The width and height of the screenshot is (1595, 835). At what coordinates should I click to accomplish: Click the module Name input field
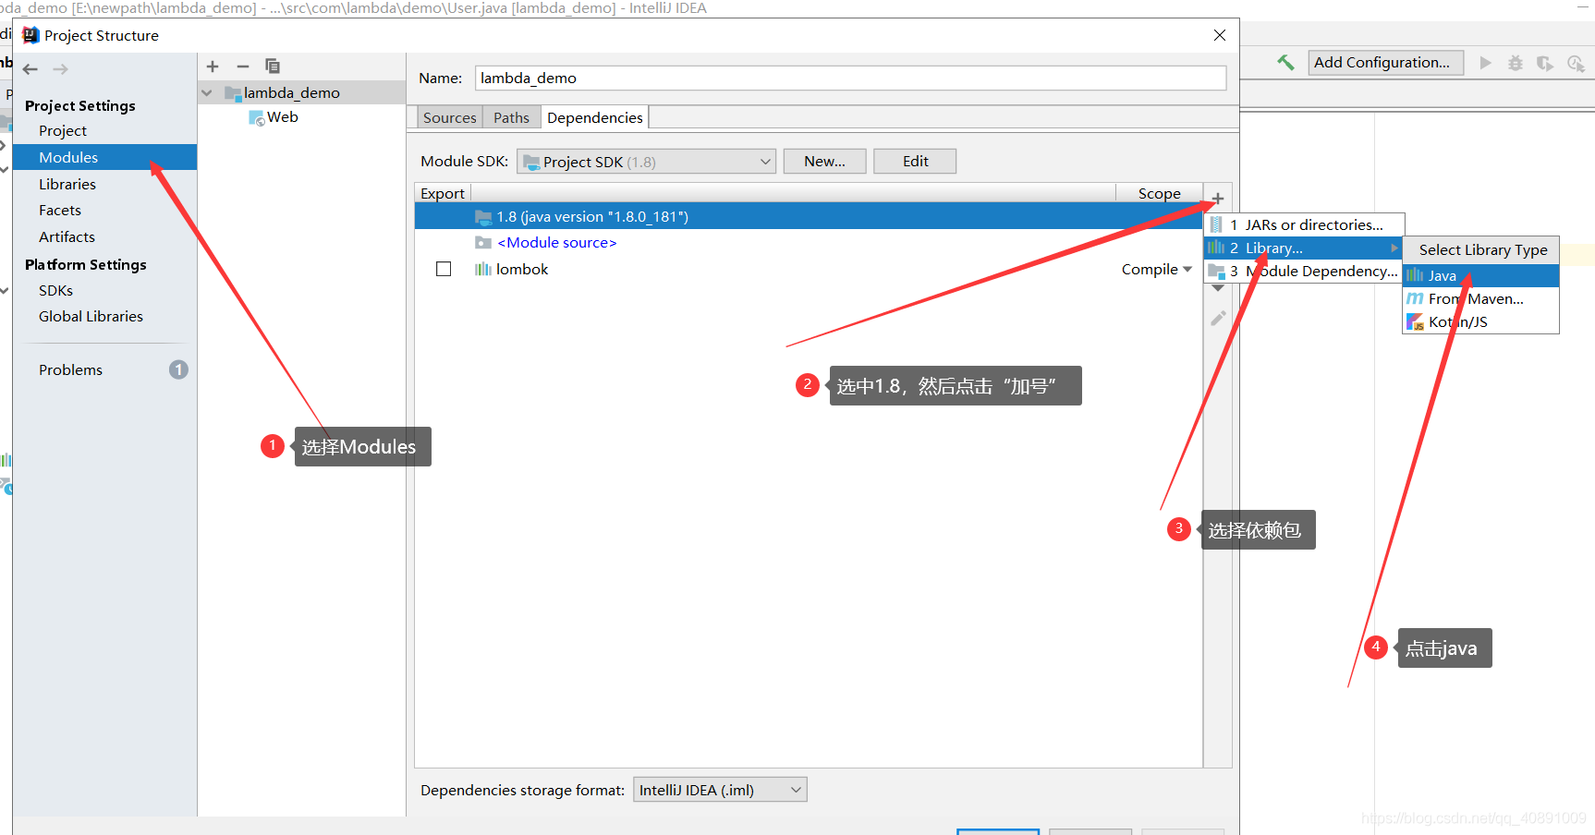[850, 79]
